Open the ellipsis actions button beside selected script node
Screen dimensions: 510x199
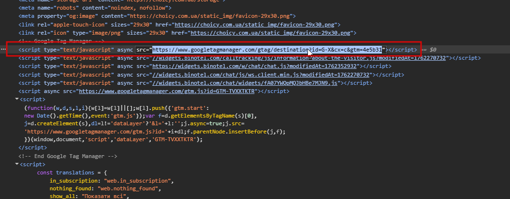click(3, 50)
